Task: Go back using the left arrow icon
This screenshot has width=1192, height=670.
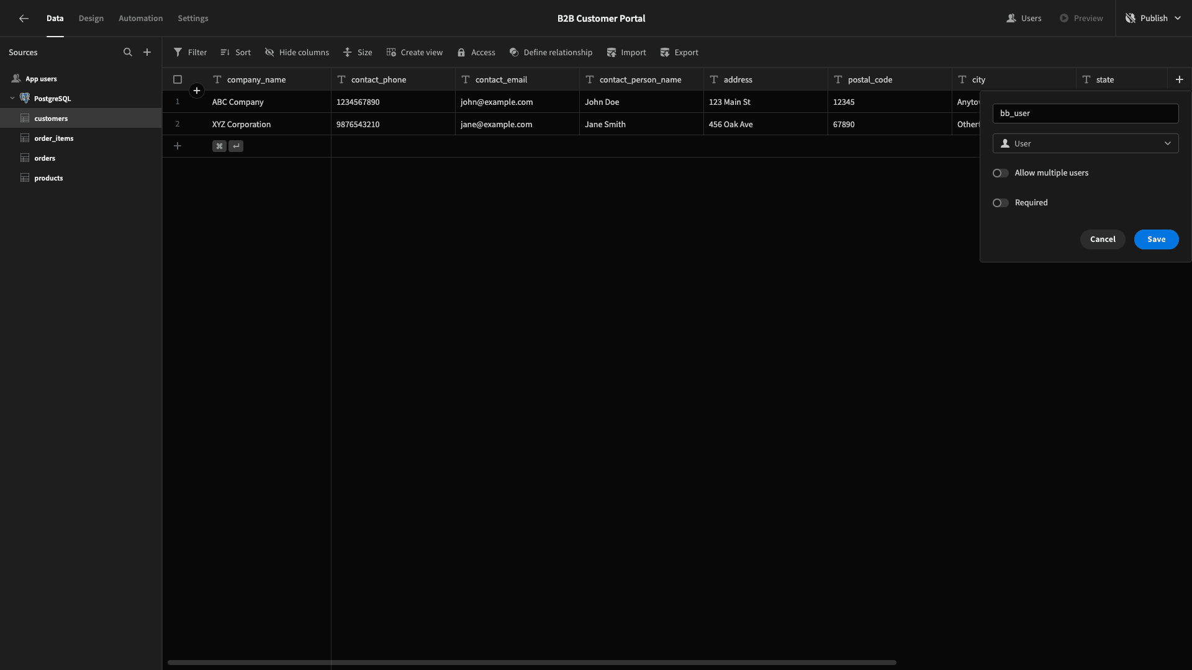Action: [x=24, y=19]
